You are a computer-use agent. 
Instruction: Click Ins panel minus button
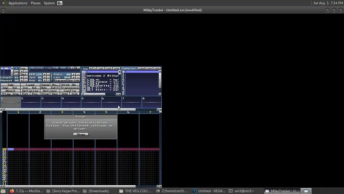(95, 68)
